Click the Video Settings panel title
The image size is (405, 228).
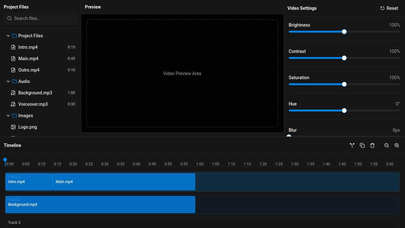pyautogui.click(x=302, y=8)
